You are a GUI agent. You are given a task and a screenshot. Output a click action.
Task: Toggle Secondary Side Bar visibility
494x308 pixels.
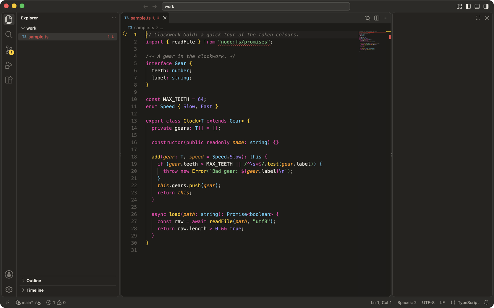point(486,6)
